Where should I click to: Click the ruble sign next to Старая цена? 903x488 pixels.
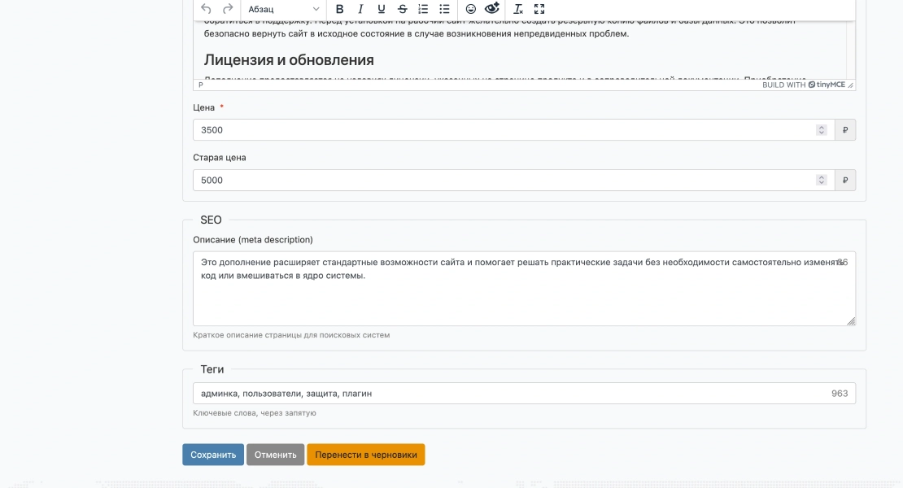pyautogui.click(x=845, y=180)
